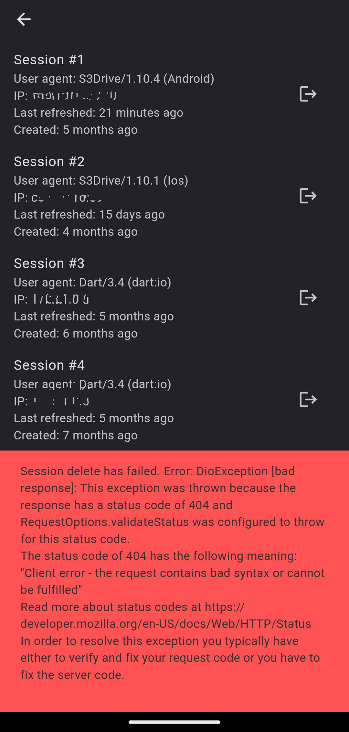Click the S3Drive/1.10.1 (Ios) user agent line

(x=101, y=180)
